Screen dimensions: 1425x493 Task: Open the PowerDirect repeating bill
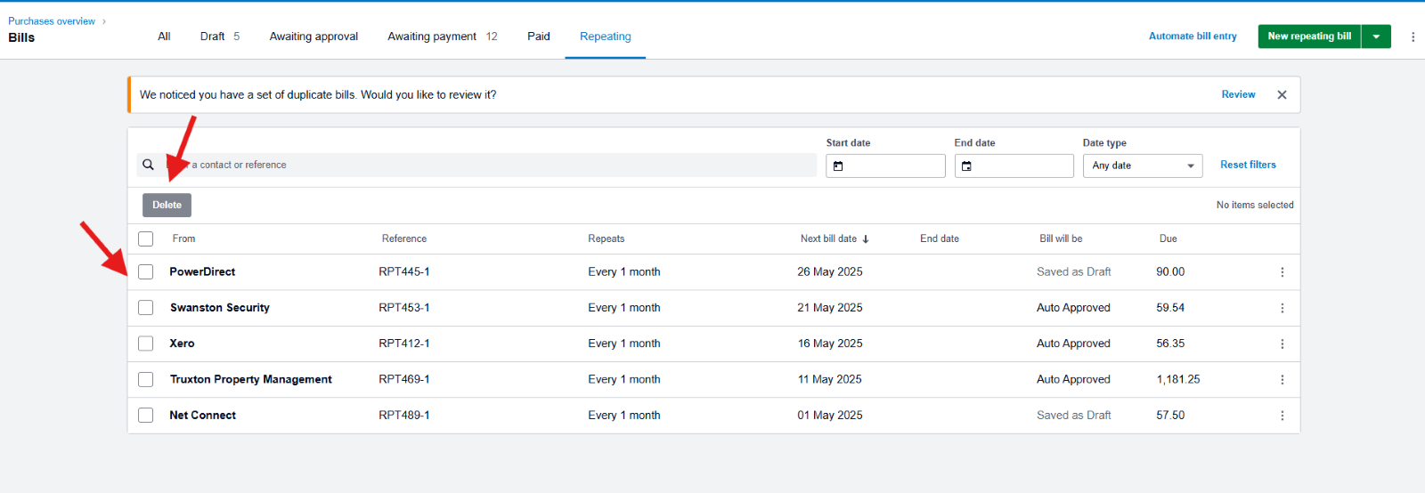(x=202, y=272)
